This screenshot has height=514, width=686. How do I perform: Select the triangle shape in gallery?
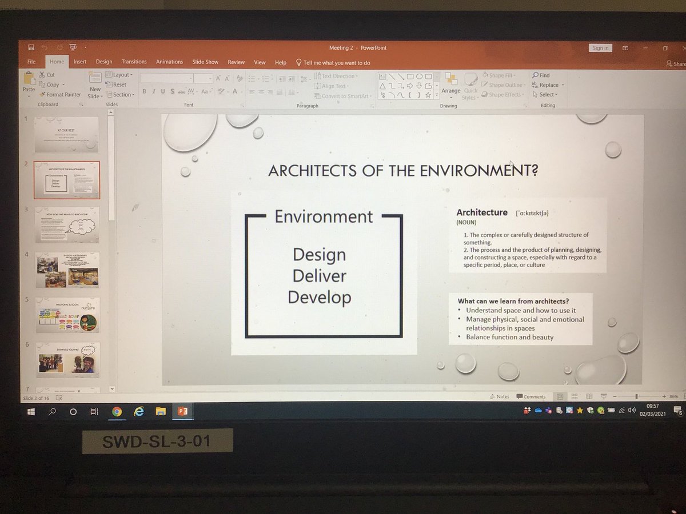(x=382, y=86)
